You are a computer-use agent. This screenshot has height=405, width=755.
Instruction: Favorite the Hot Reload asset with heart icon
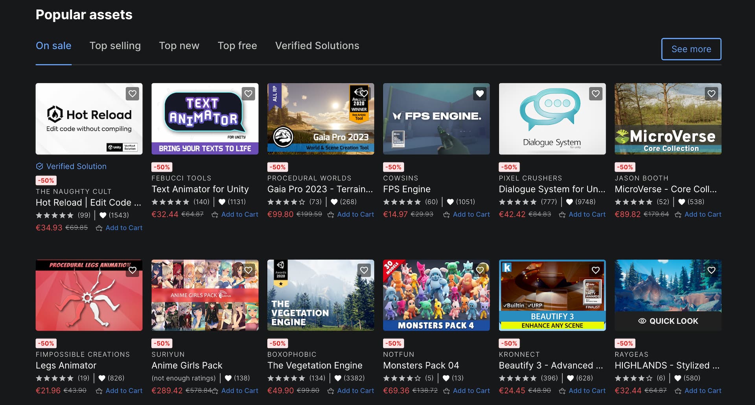[x=133, y=94]
